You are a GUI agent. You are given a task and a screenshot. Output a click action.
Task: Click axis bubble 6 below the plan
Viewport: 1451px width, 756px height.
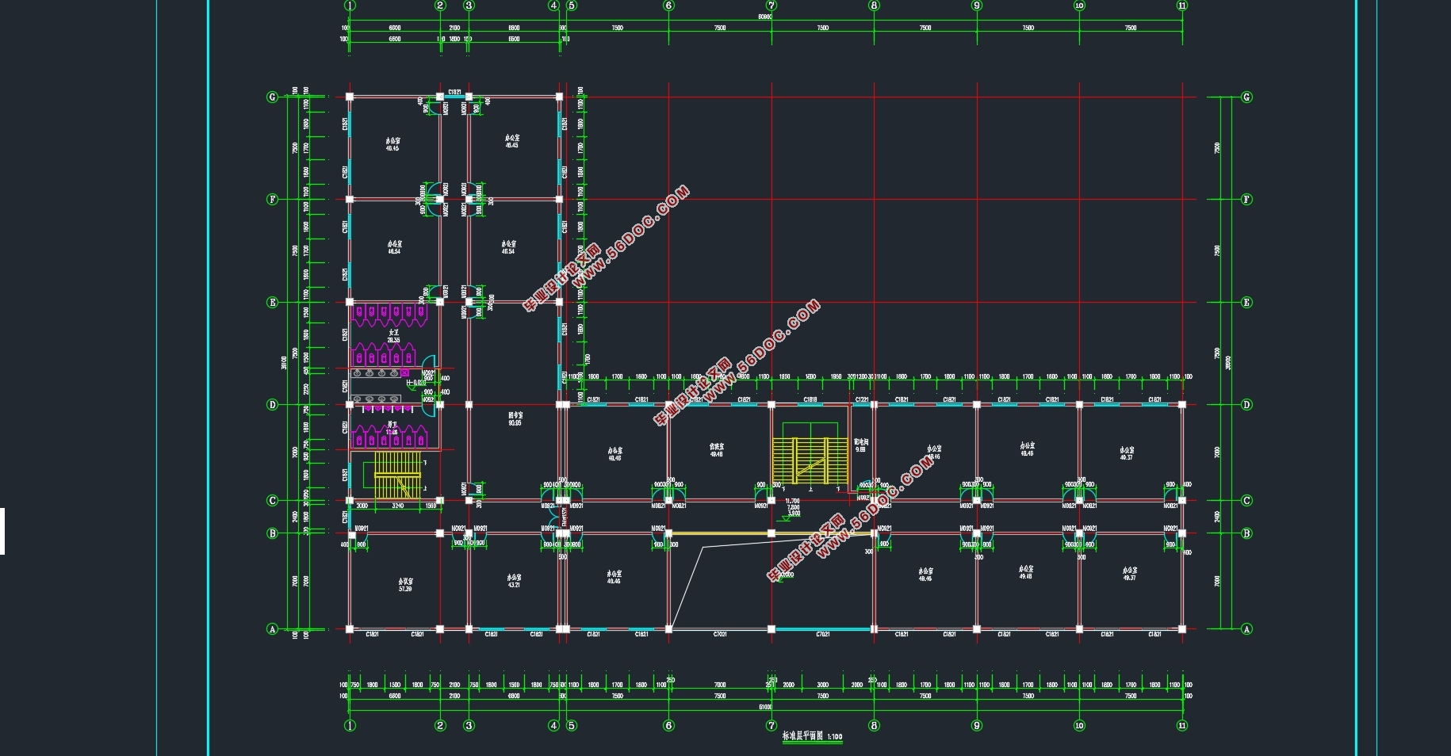[668, 725]
